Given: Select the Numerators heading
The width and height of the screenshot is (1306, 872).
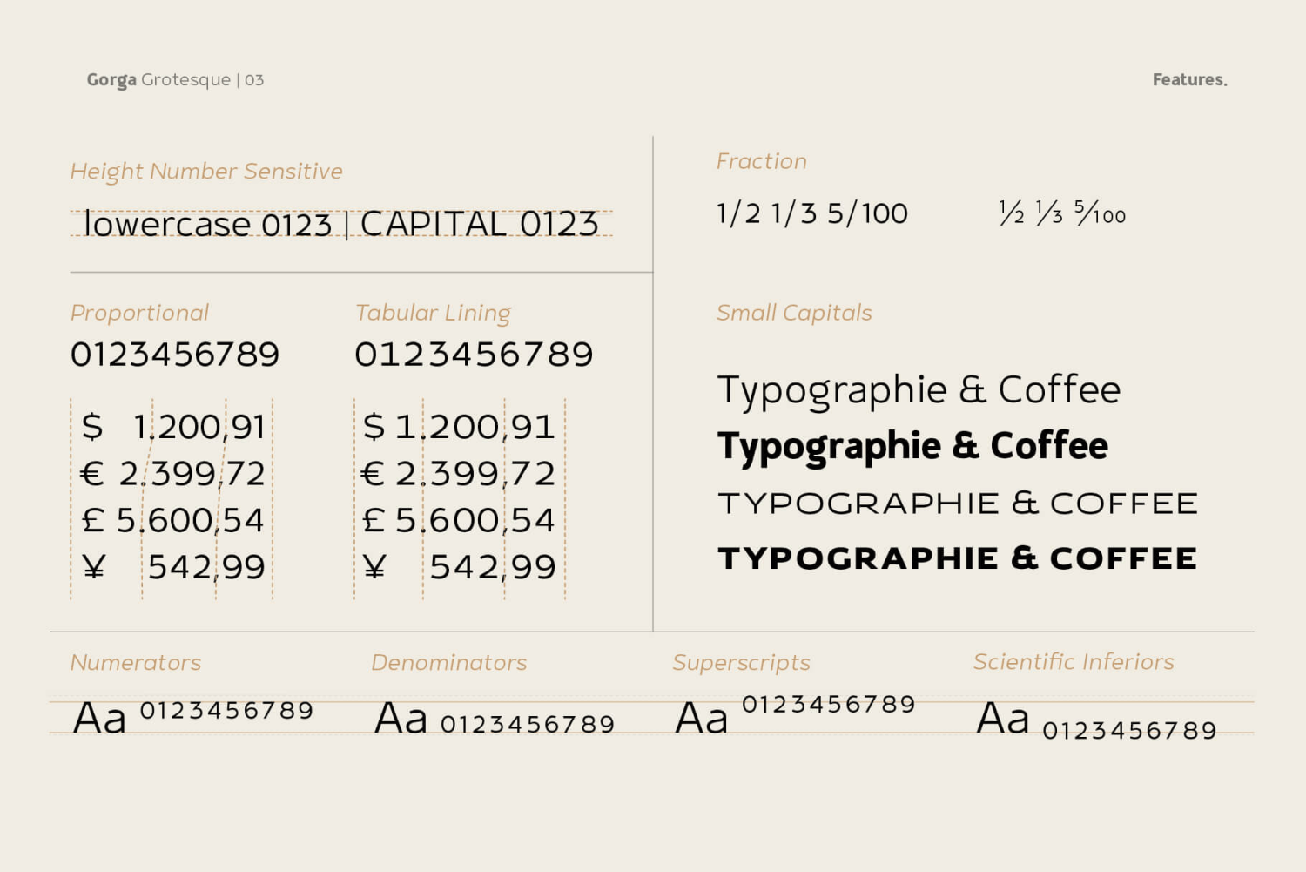Looking at the screenshot, I should coord(136,663).
